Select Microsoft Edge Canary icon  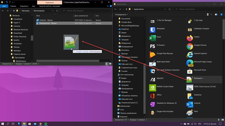tap(190, 63)
